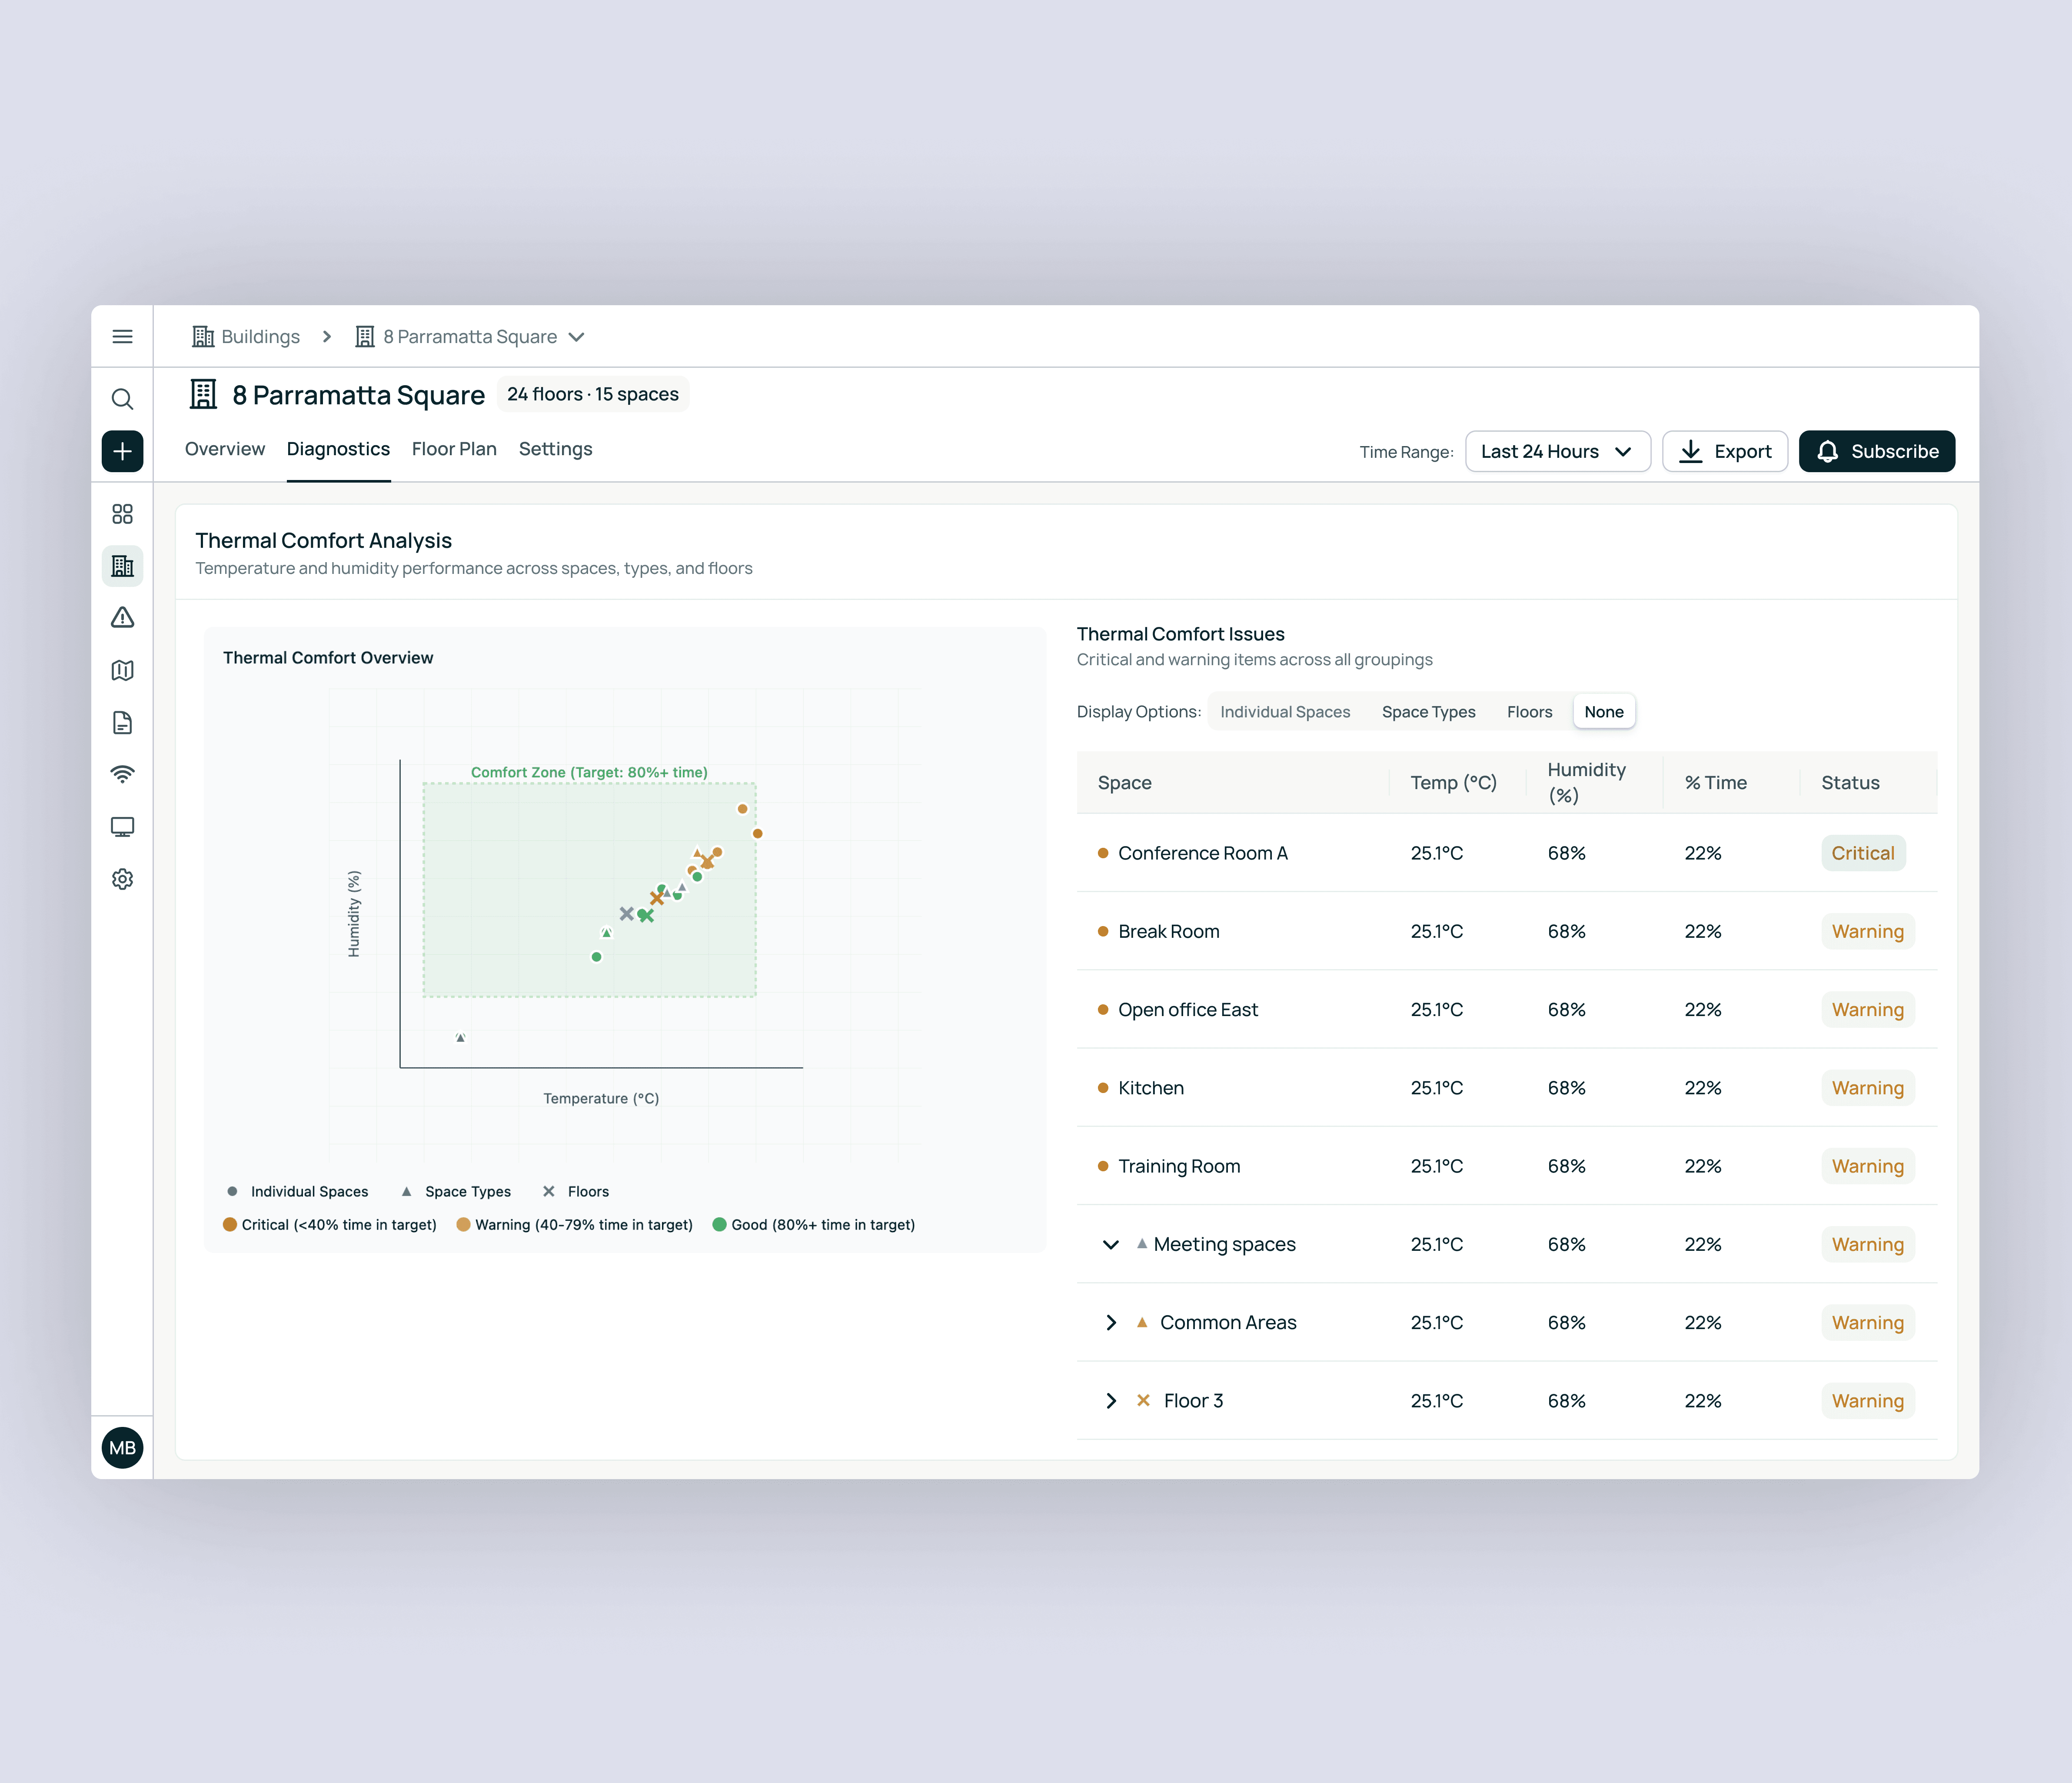This screenshot has width=2072, height=1783.
Task: Expand the Floor 3 row
Action: (x=1110, y=1401)
